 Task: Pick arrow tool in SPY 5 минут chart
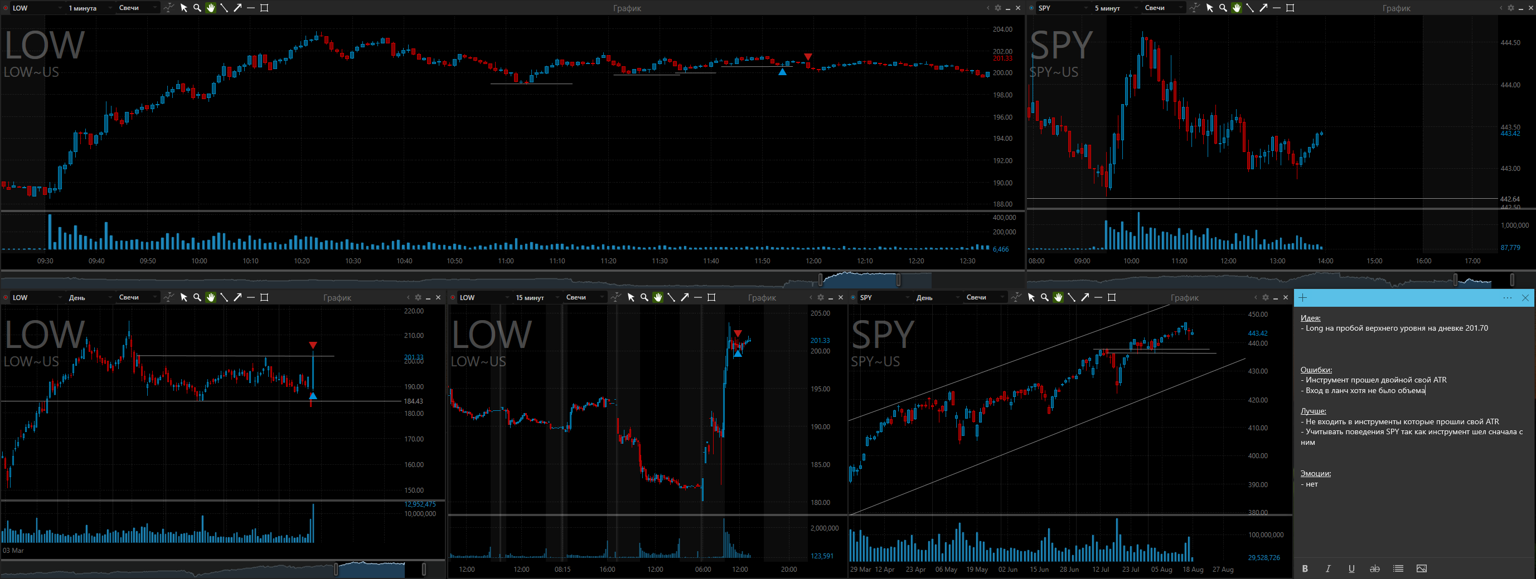click(1263, 8)
